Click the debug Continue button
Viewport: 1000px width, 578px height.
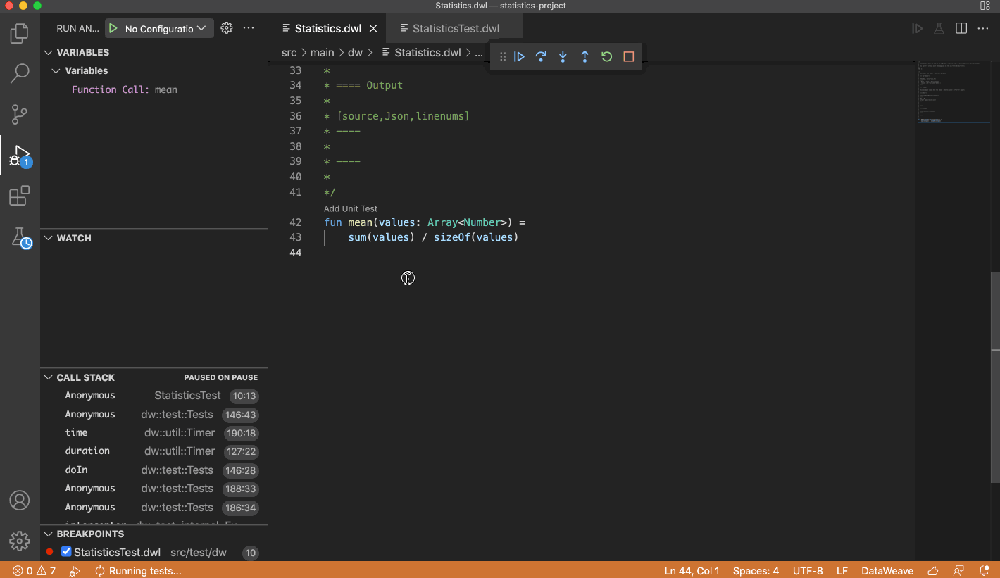(519, 57)
